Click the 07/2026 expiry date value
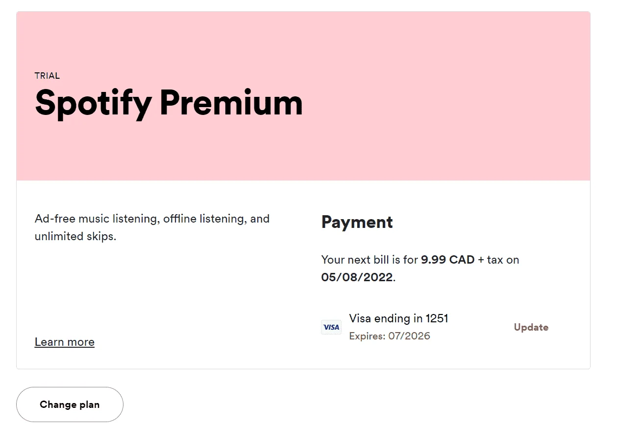The height and width of the screenshot is (426, 617). [409, 336]
